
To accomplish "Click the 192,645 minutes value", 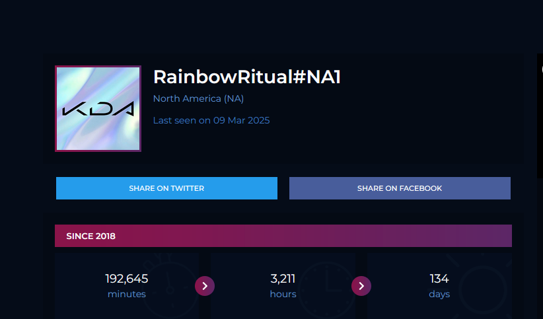I will coord(126,279).
